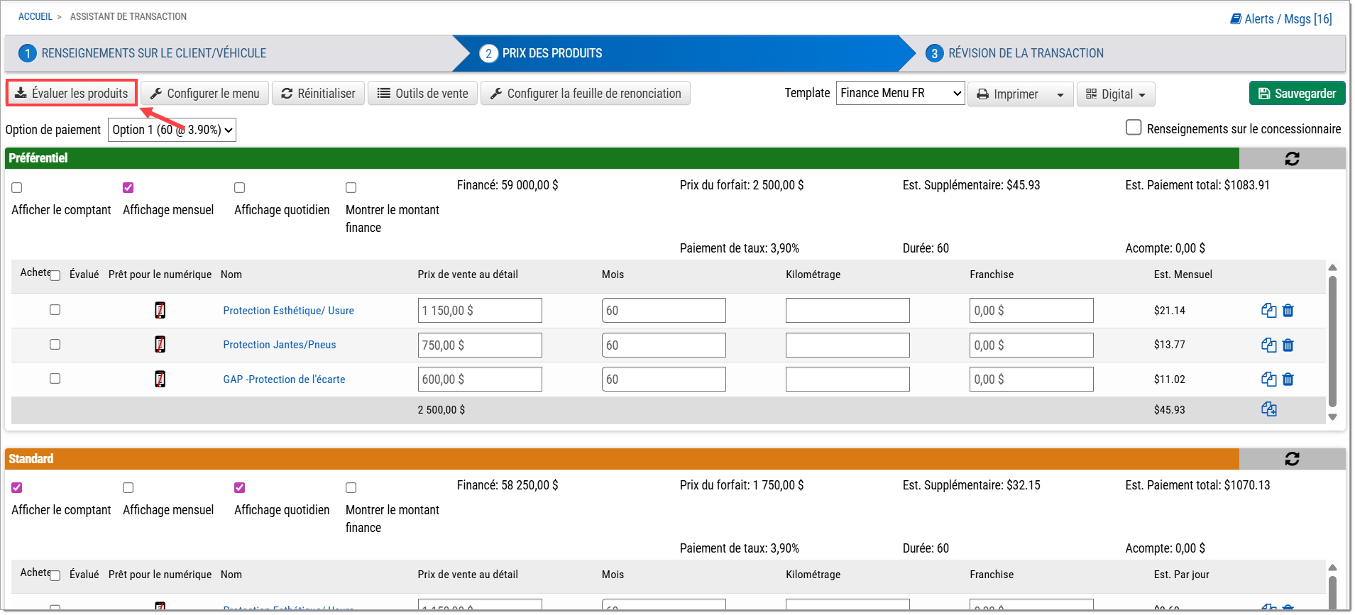Viewport: 1355px width, 615px height.
Task: Open the Alerts / Msgs link
Action: point(1281,19)
